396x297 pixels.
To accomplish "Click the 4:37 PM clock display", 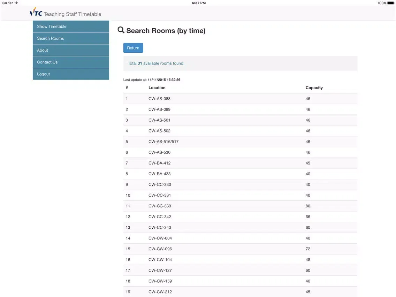I will (199, 3).
